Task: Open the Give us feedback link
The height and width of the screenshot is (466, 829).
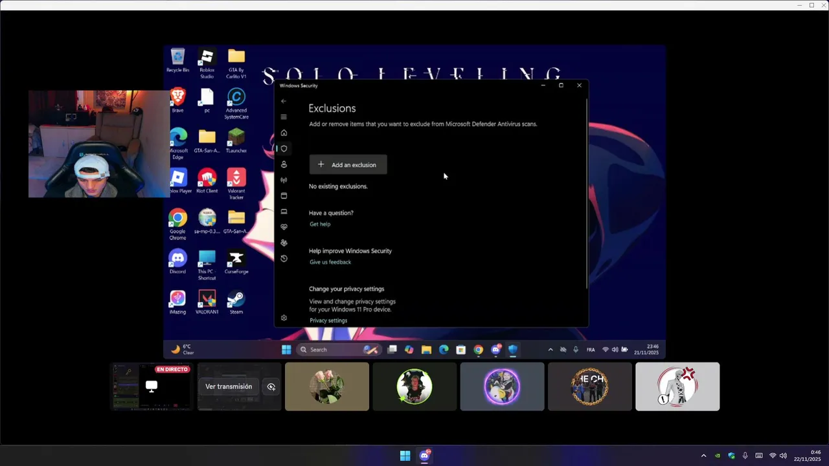Action: pos(330,262)
